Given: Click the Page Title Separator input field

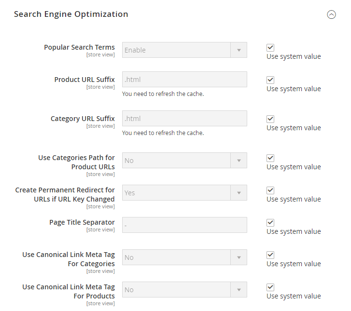Looking at the screenshot, I should [184, 225].
